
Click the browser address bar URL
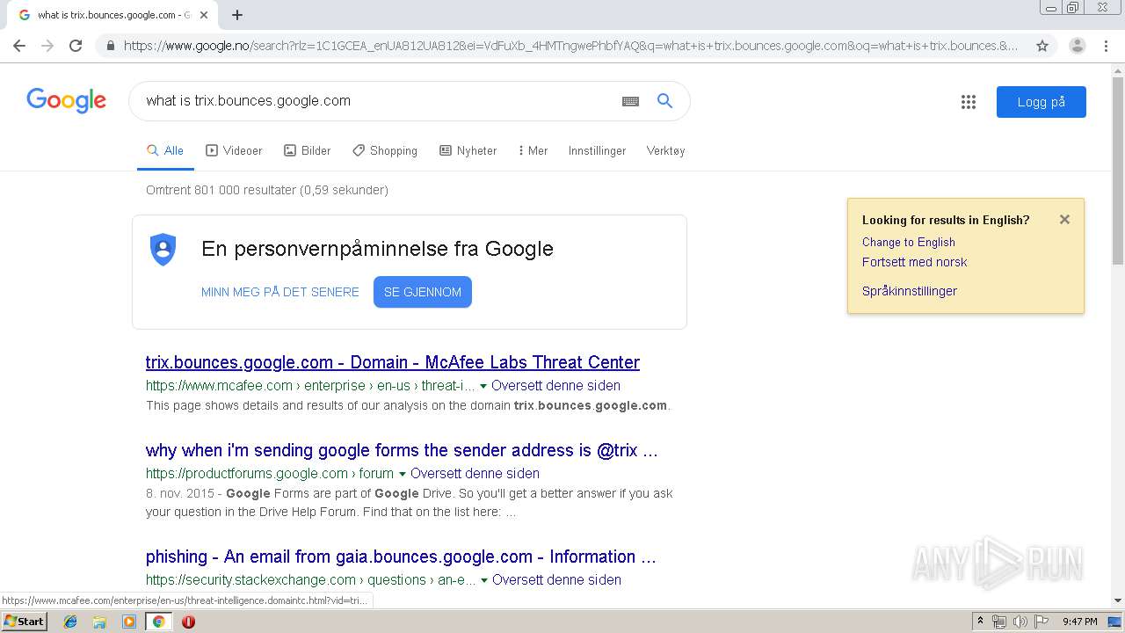[x=571, y=46]
